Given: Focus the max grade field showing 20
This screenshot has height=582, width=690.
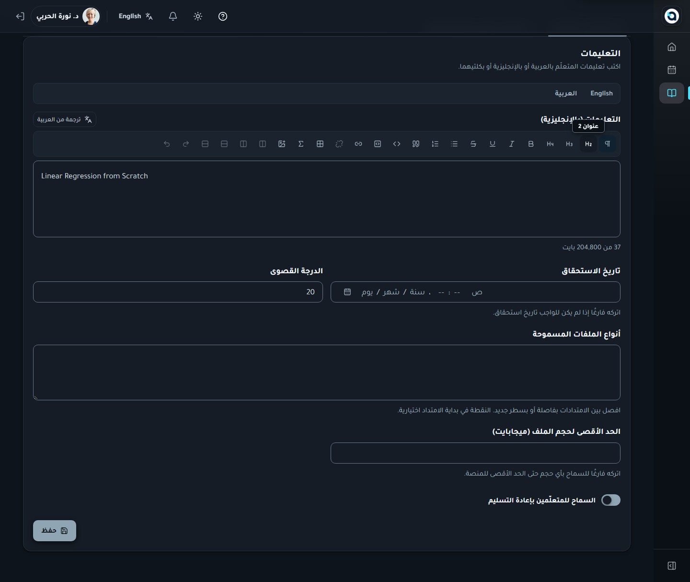Looking at the screenshot, I should [178, 292].
